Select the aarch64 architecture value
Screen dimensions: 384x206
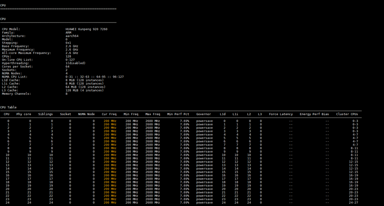click(72, 36)
